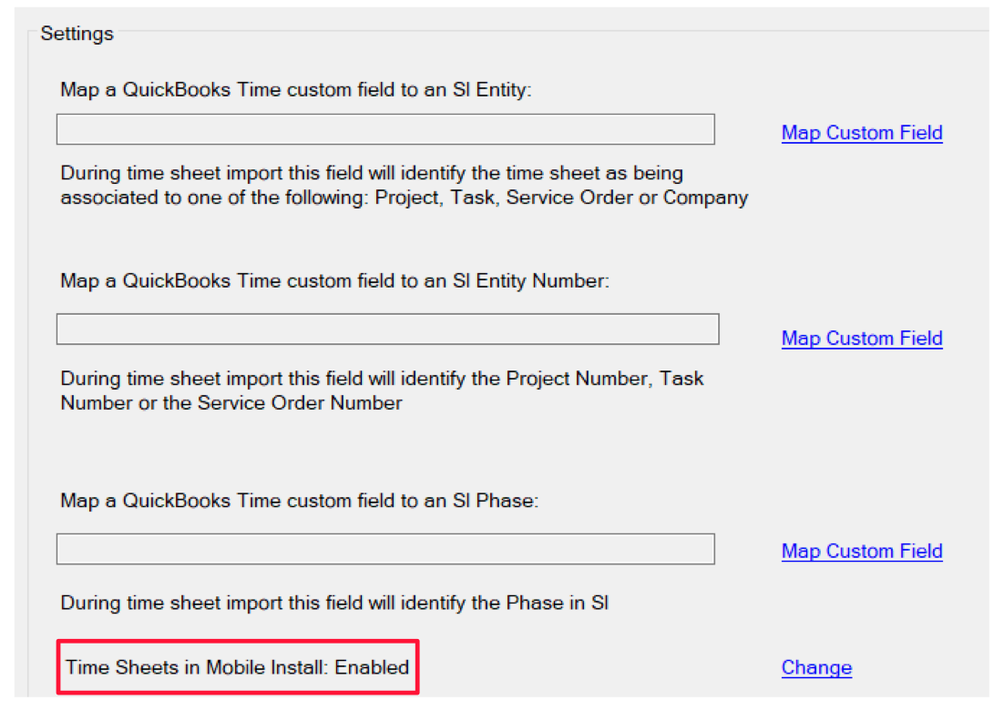1004x710 pixels.
Task: Open Map Custom Field link for SI Entity
Action: 861,132
